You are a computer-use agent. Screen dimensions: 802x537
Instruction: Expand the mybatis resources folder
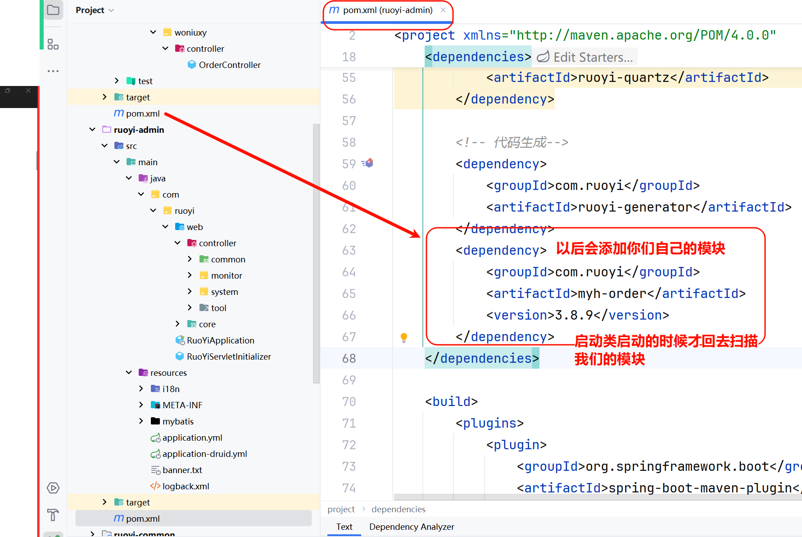click(x=141, y=421)
